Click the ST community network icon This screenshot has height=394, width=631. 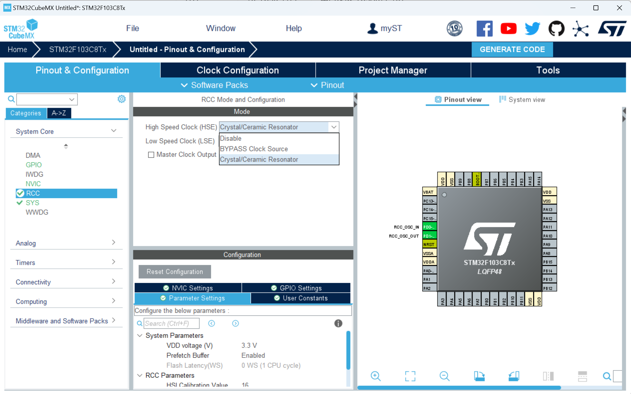pyautogui.click(x=581, y=29)
